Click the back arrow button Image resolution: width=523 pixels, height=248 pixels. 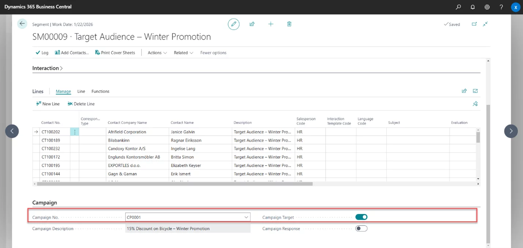pyautogui.click(x=22, y=24)
